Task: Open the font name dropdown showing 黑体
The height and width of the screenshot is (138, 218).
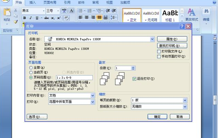Action: point(44,11)
